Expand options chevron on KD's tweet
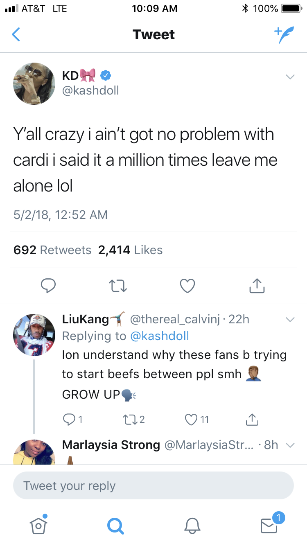Viewport: 307px width, 546px height. click(x=290, y=77)
